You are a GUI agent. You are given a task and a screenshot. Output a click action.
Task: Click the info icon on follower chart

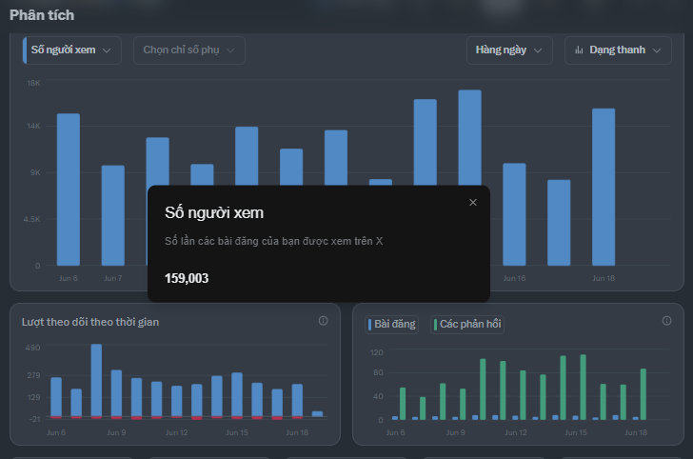323,321
